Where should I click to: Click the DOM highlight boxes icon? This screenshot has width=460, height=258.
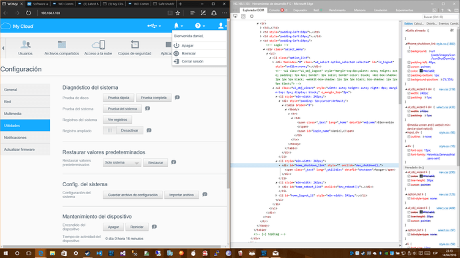coord(243,17)
